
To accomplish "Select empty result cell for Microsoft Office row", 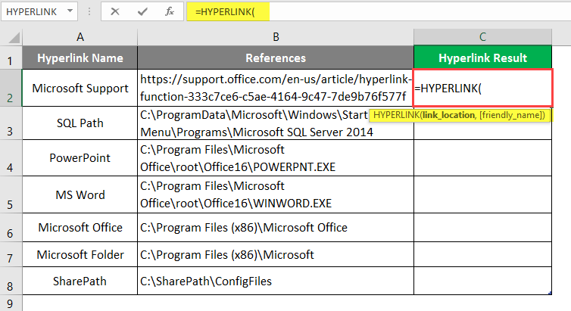I will point(483,228).
